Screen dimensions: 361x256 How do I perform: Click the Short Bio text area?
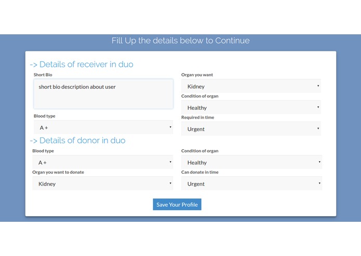(x=103, y=94)
